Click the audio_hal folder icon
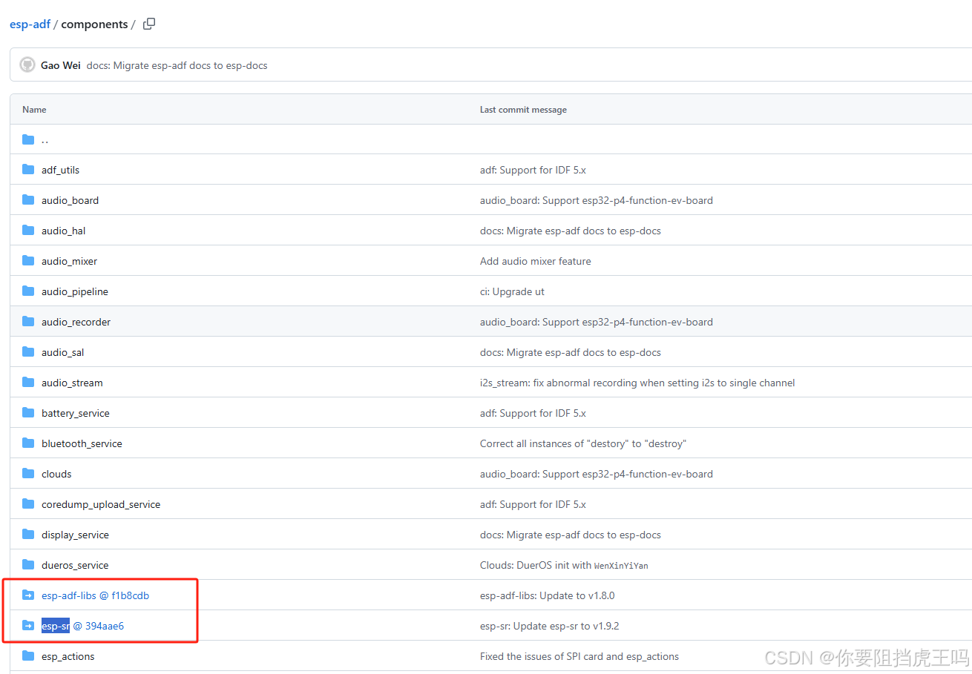972x674 pixels. [x=28, y=231]
